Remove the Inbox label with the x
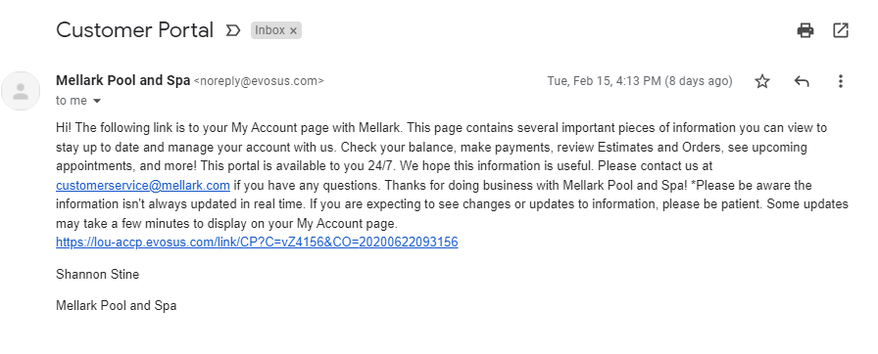The width and height of the screenshot is (878, 354). 293,31
